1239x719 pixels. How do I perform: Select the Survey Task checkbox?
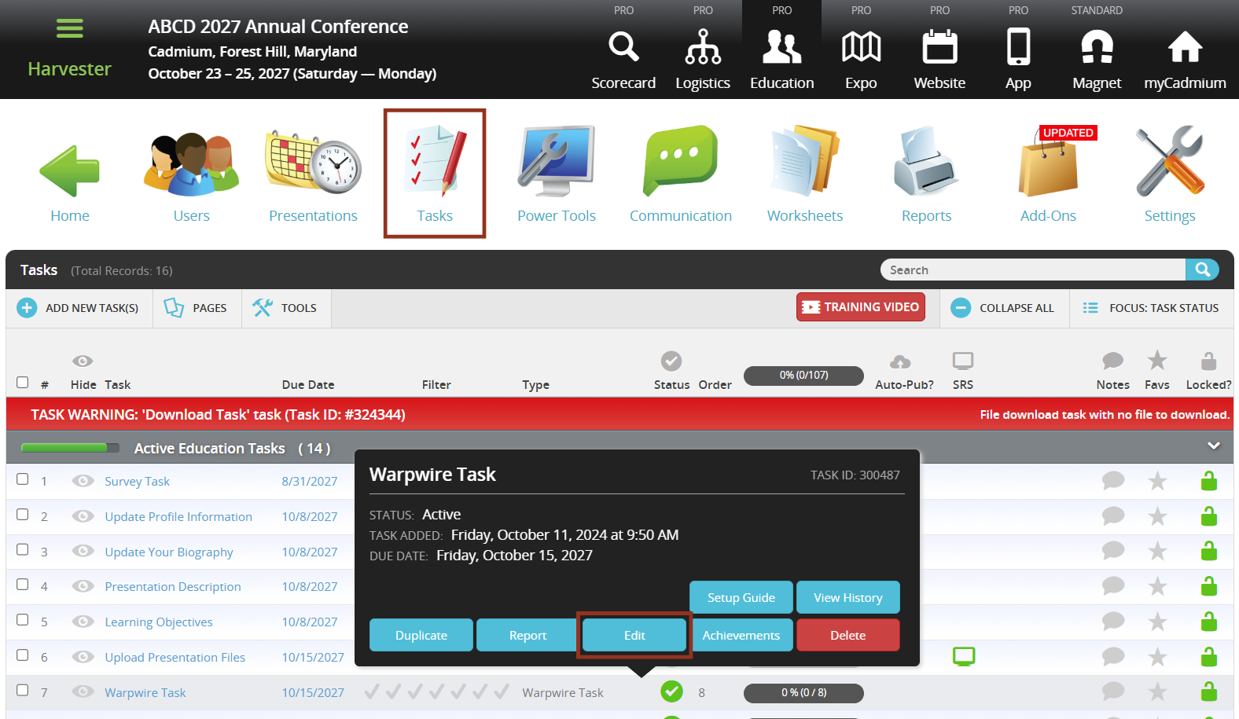(x=23, y=479)
